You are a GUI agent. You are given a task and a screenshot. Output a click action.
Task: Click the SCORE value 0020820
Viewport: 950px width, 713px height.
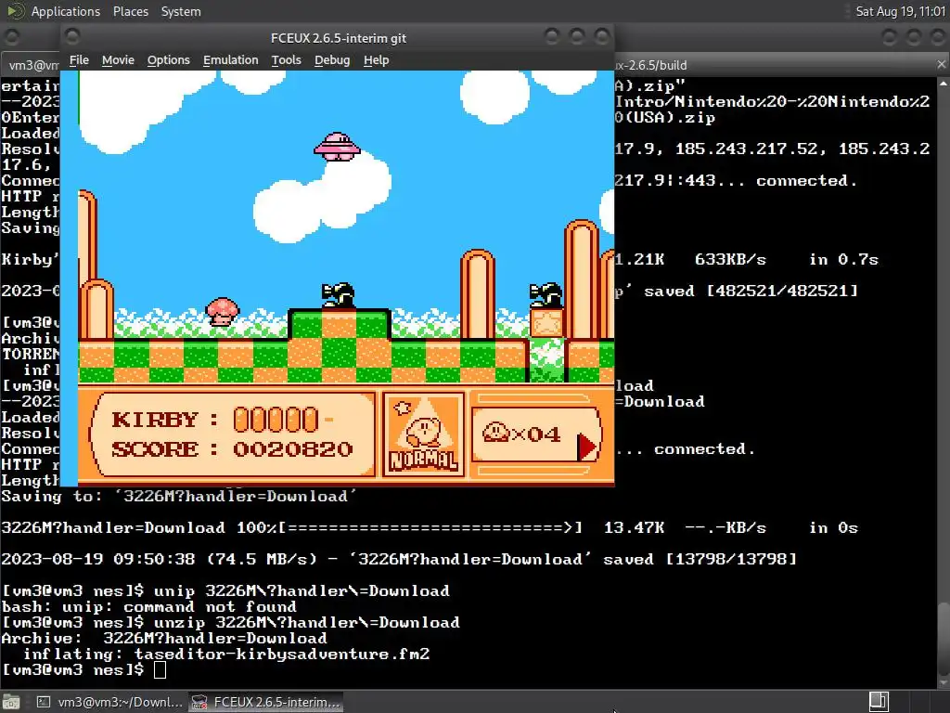pyautogui.click(x=292, y=449)
